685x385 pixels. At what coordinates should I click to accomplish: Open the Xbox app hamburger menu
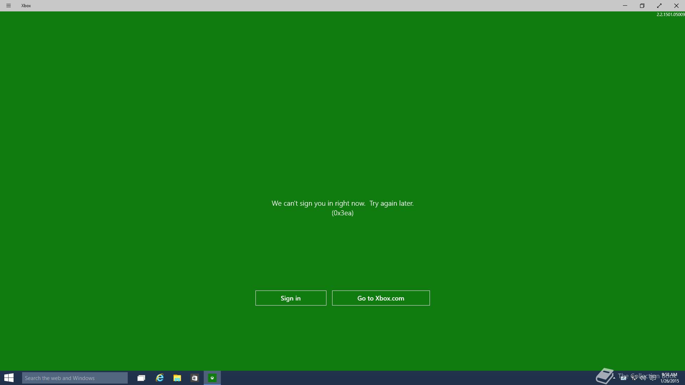tap(9, 6)
